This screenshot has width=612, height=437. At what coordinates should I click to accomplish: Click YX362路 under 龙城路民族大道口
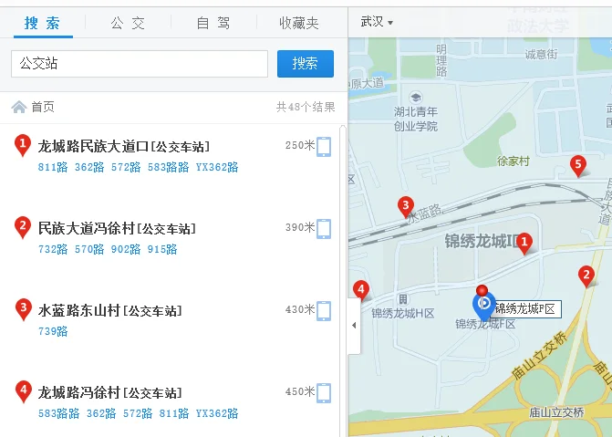(217, 167)
